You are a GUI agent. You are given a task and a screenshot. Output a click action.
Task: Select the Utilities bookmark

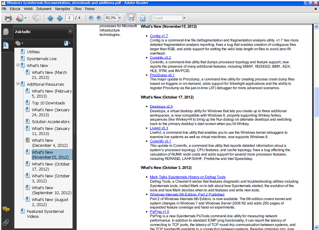[x=33, y=52]
